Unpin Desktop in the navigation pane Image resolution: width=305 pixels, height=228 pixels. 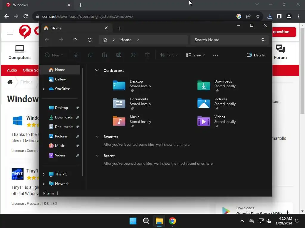pos(78,108)
